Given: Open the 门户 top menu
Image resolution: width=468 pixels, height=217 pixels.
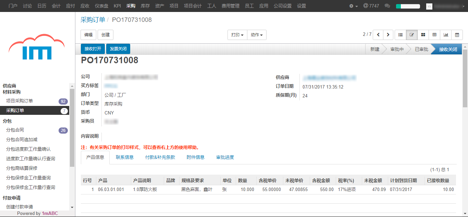Looking at the screenshot, I should [13, 6].
